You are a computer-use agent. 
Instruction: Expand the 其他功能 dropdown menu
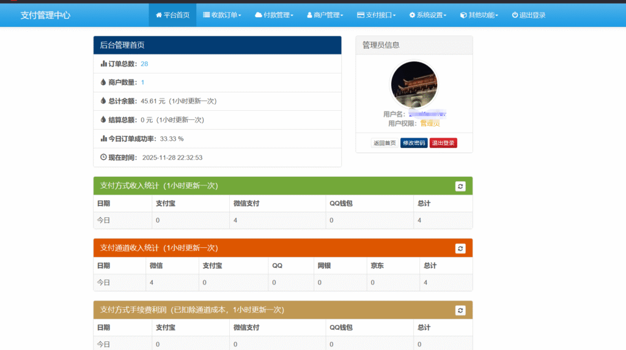pyautogui.click(x=479, y=15)
